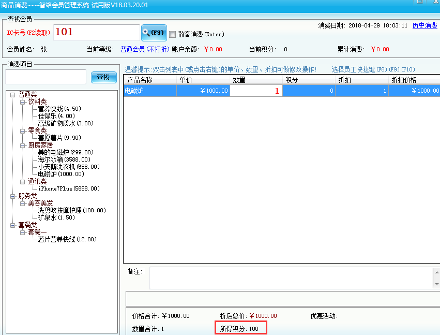Click the 折扣价格 column header
This screenshot has height=335, width=440.
pos(415,80)
